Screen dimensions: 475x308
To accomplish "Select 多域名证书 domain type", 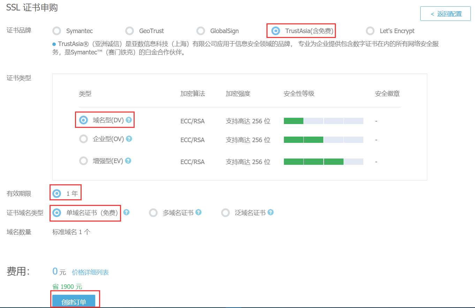I will click(153, 213).
